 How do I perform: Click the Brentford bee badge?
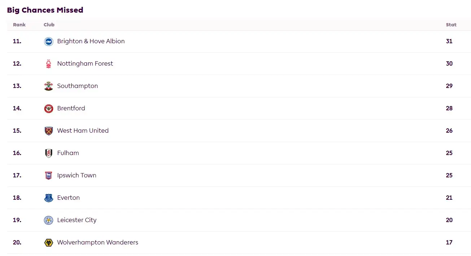click(48, 109)
